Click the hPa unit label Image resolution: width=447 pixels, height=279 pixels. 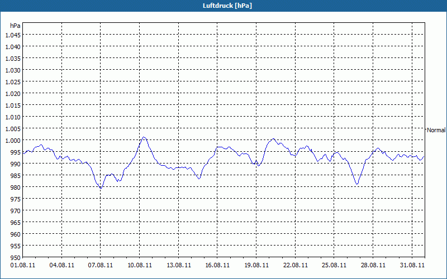15,26
